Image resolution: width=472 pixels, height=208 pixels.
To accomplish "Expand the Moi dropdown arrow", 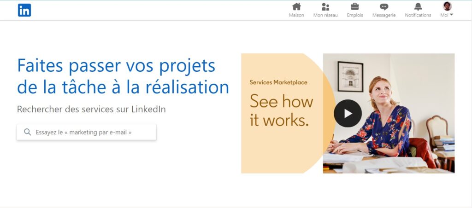I will coord(452,15).
